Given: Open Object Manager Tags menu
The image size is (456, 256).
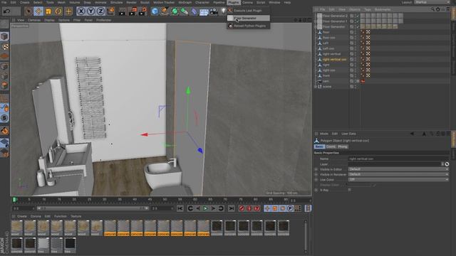Looking at the screenshot, I should click(368, 9).
